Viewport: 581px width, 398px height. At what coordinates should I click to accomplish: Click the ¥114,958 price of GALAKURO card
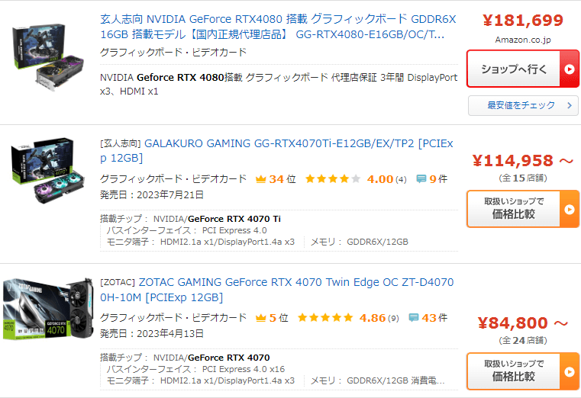513,161
